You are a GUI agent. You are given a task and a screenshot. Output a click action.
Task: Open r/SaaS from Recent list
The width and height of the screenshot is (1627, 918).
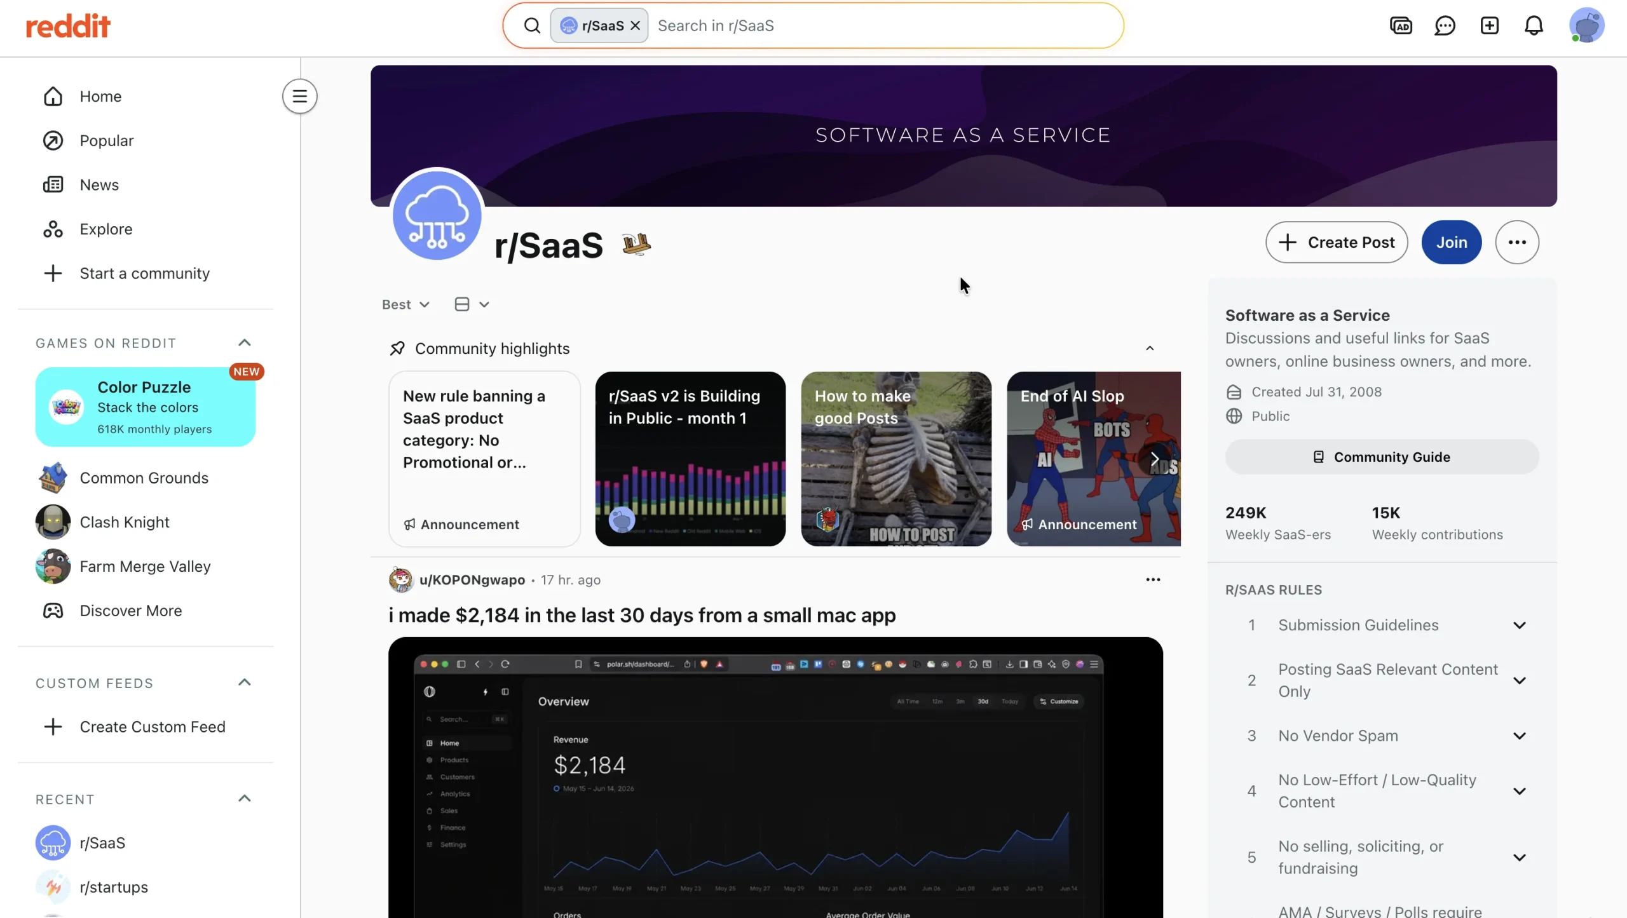click(x=146, y=843)
